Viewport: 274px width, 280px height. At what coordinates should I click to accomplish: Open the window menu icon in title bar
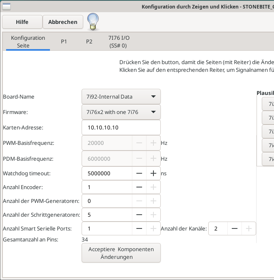(6, 6)
